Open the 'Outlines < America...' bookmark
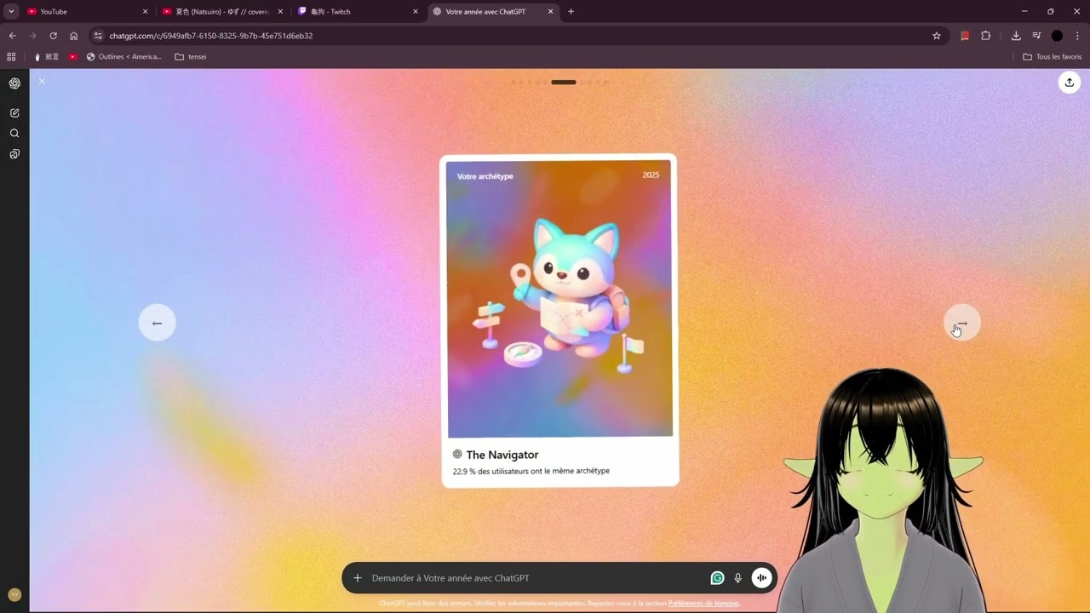This screenshot has width=1090, height=613. [124, 57]
